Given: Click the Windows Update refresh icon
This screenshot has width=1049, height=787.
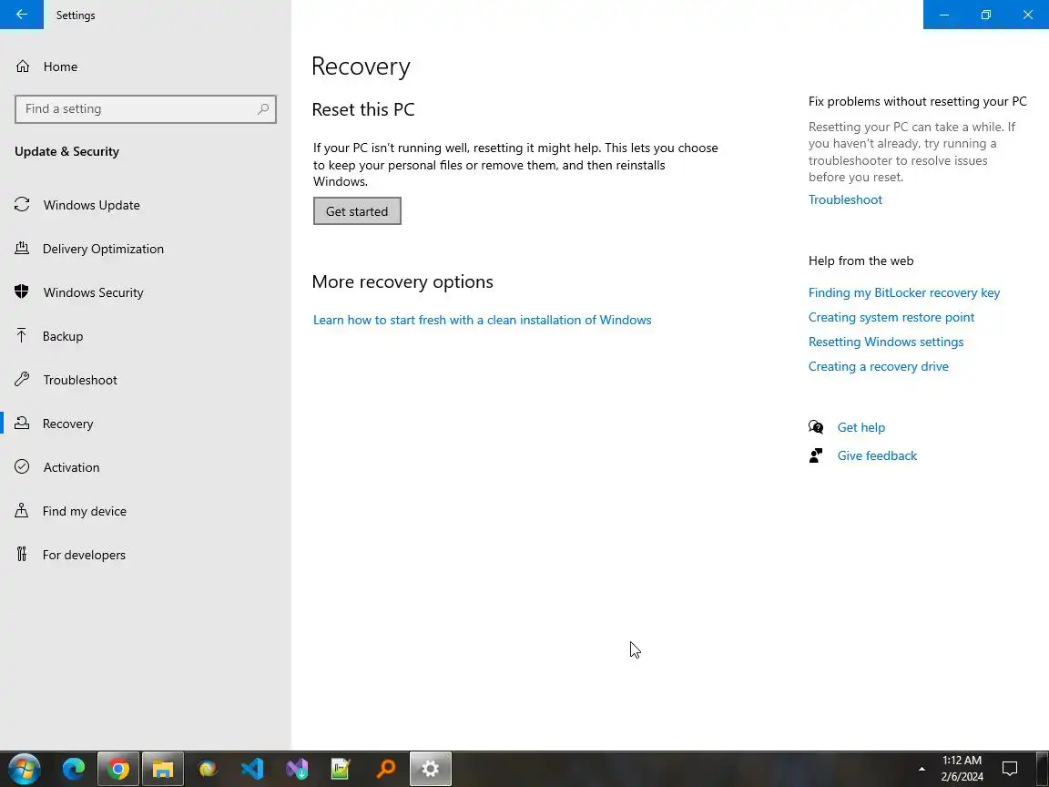Looking at the screenshot, I should 22,204.
